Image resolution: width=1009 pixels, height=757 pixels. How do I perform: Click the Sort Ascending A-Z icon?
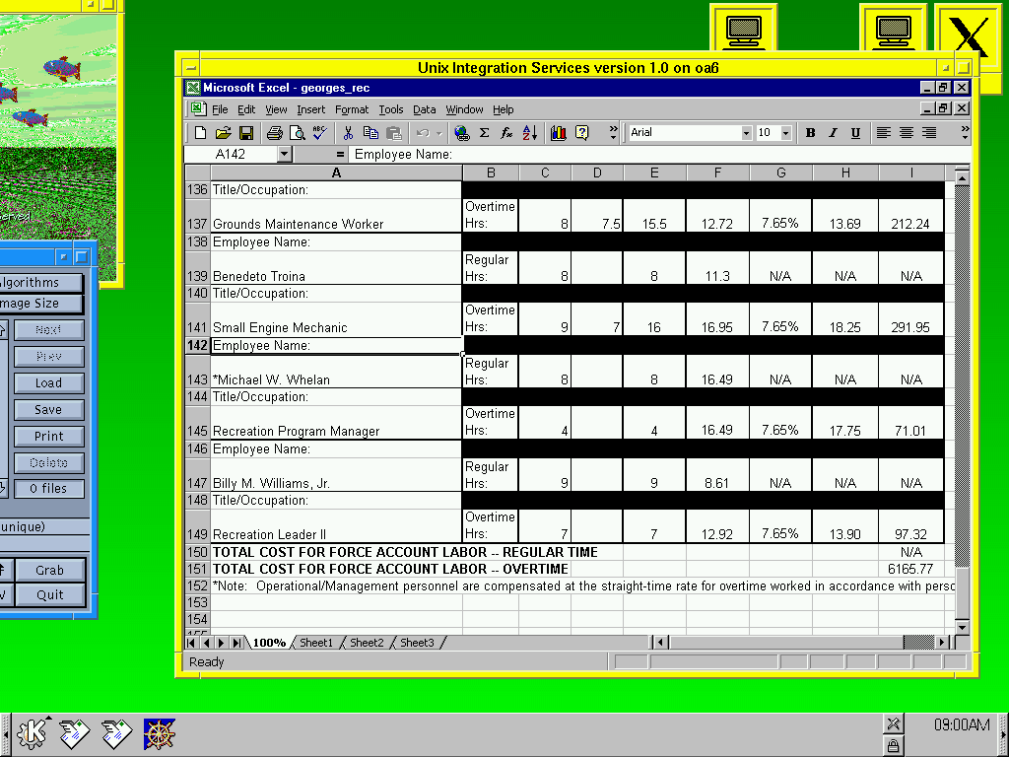529,133
